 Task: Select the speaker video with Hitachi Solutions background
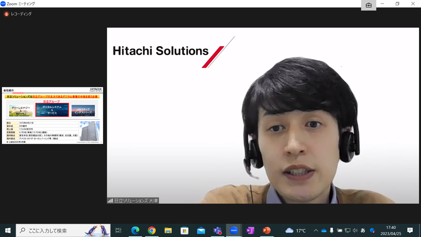click(x=263, y=116)
